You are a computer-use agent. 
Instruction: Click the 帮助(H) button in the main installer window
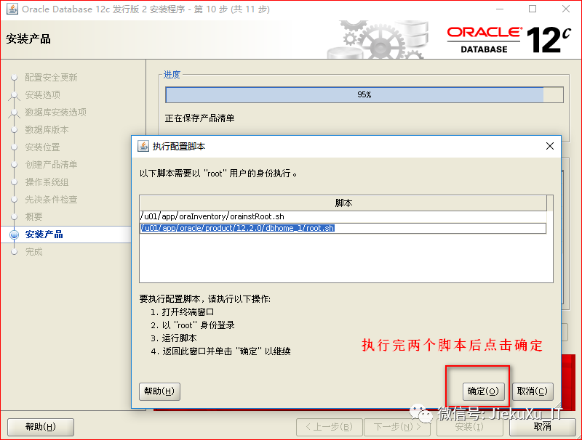click(41, 427)
